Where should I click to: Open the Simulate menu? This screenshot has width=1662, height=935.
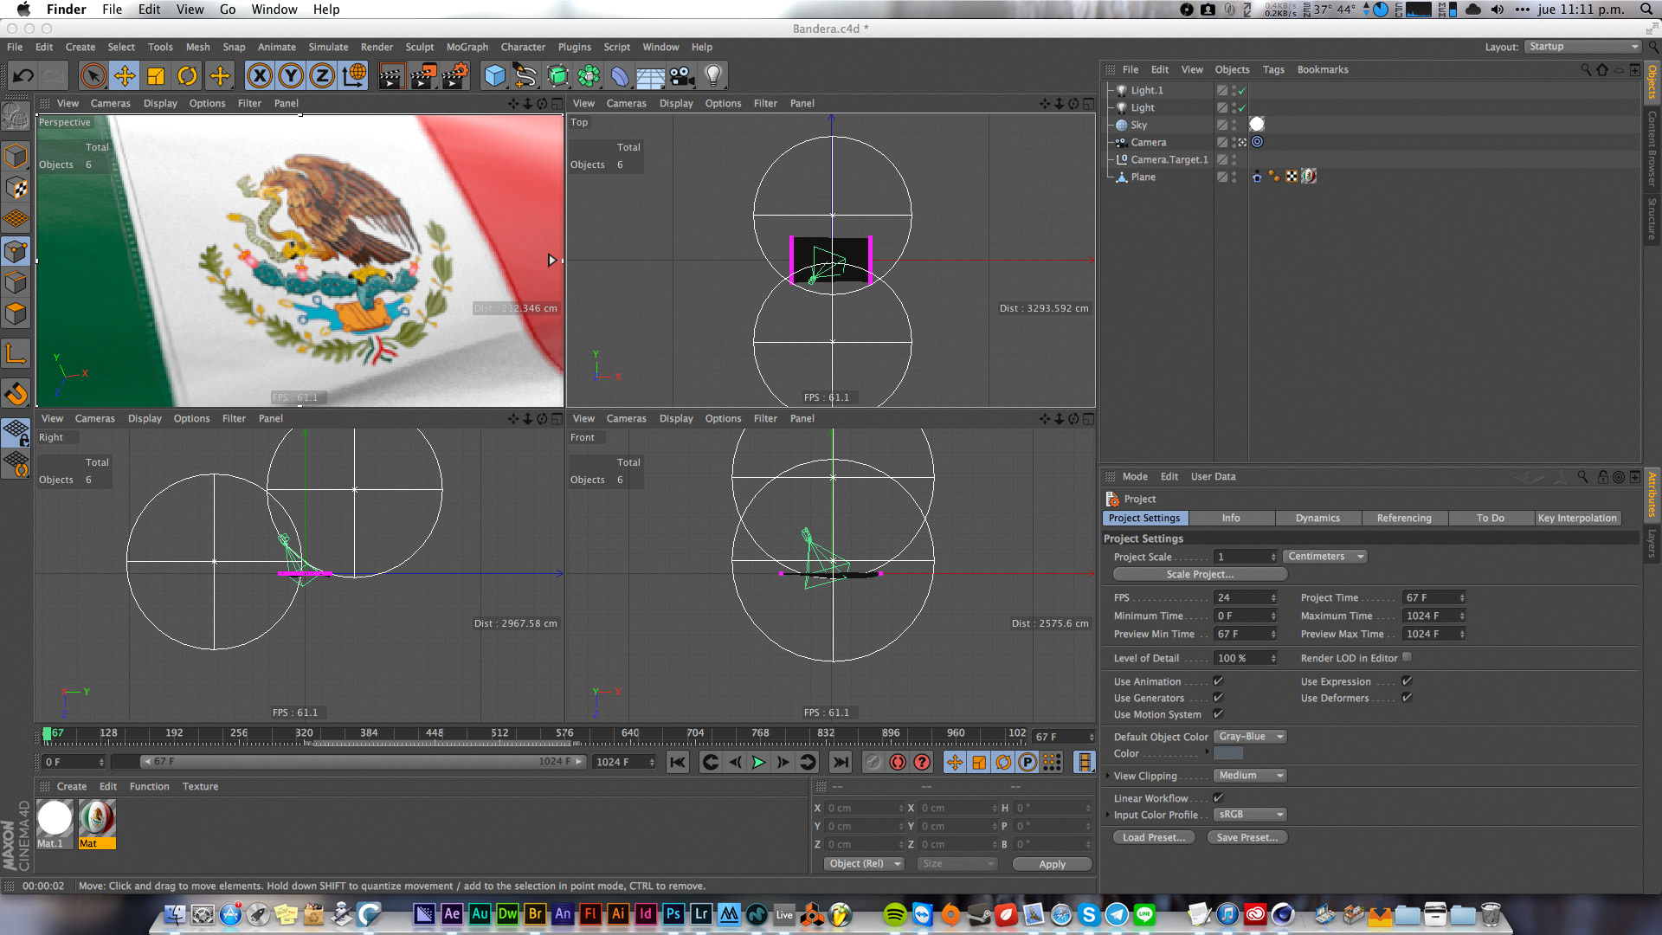[328, 47]
